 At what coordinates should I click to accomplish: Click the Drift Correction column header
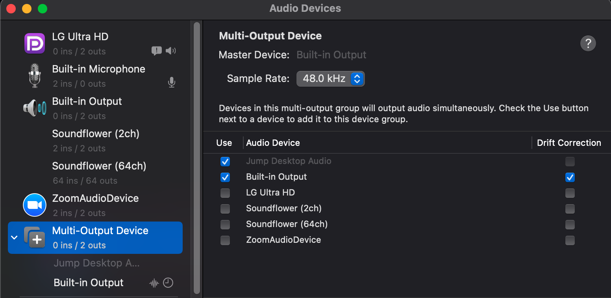point(569,143)
